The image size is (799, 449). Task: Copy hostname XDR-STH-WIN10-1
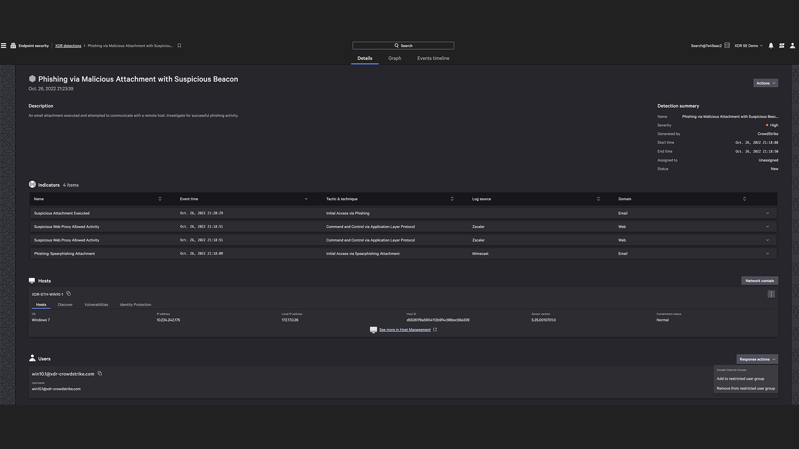coord(69,294)
